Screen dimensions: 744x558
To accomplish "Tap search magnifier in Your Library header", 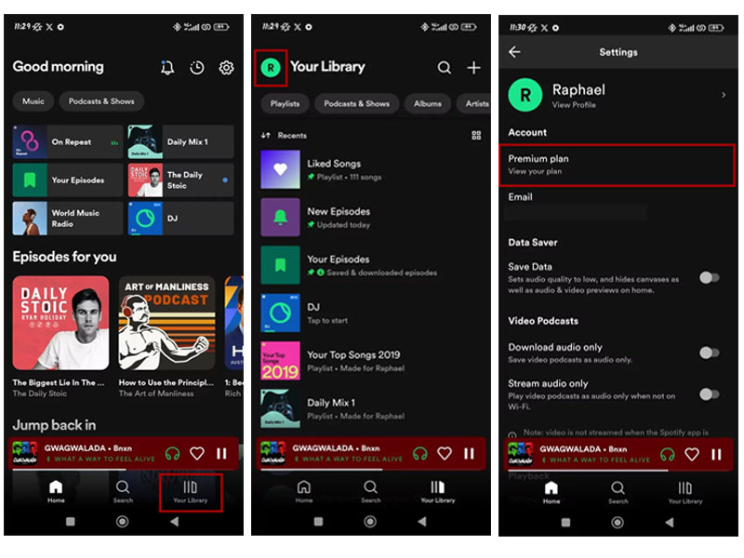I will [445, 68].
